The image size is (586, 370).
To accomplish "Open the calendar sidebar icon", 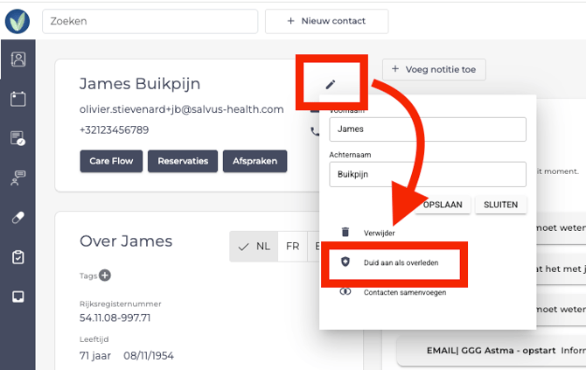I will [x=18, y=99].
